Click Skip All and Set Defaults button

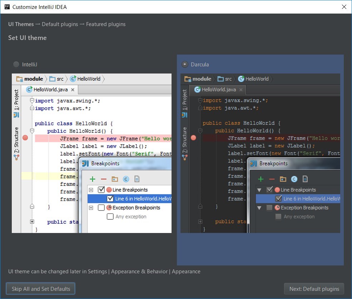click(x=41, y=289)
